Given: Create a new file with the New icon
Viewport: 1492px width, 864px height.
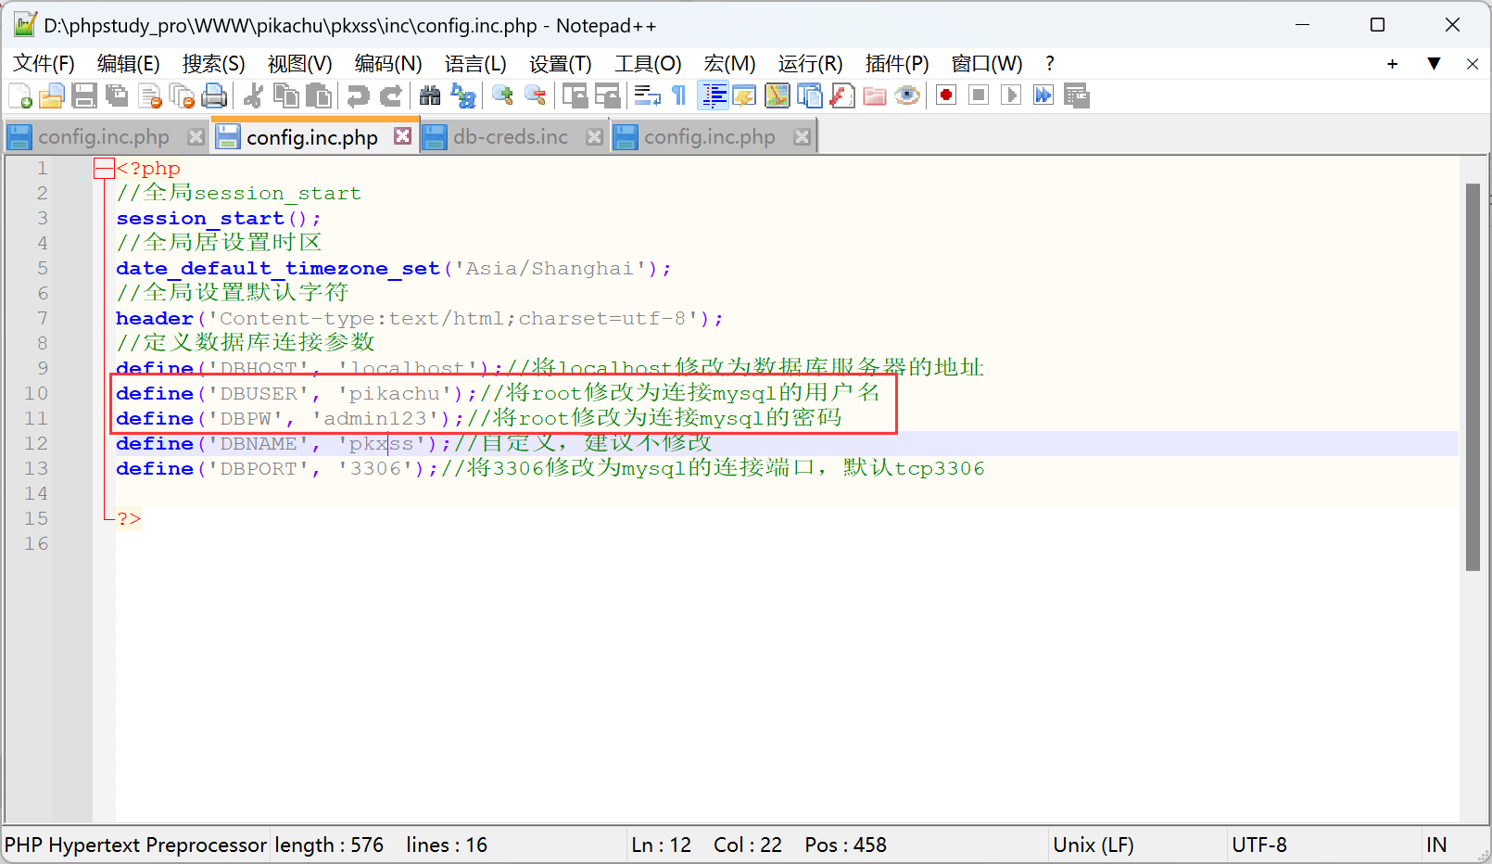Looking at the screenshot, I should [x=20, y=95].
